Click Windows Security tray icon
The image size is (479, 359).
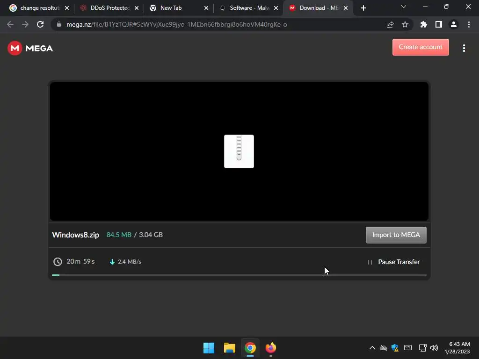[x=395, y=348]
